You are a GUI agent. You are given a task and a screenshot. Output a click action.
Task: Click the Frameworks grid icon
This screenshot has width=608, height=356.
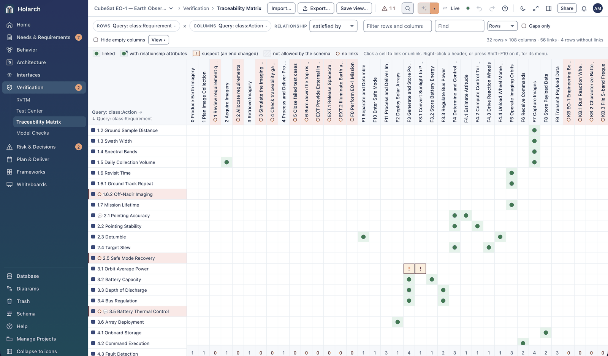pos(9,172)
